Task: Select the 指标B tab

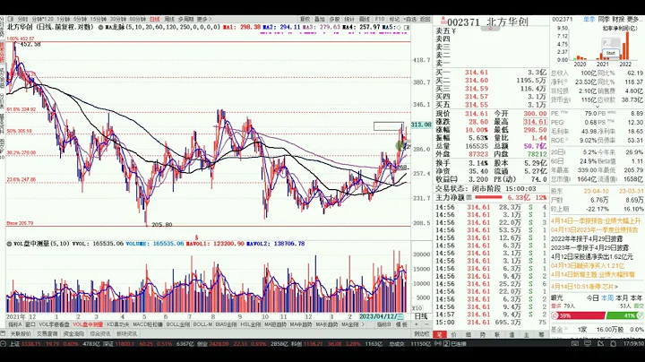Action: 384,324
